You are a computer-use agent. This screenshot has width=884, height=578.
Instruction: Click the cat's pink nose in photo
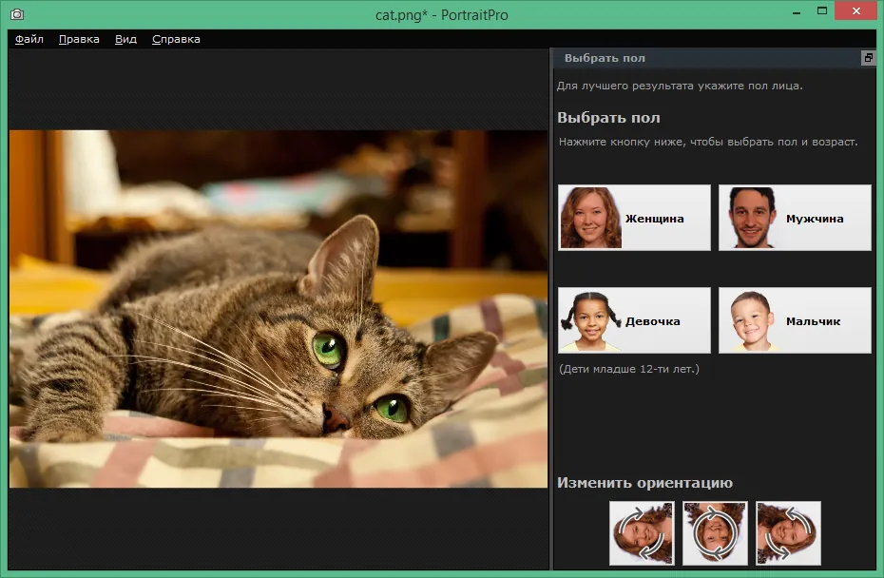336,418
